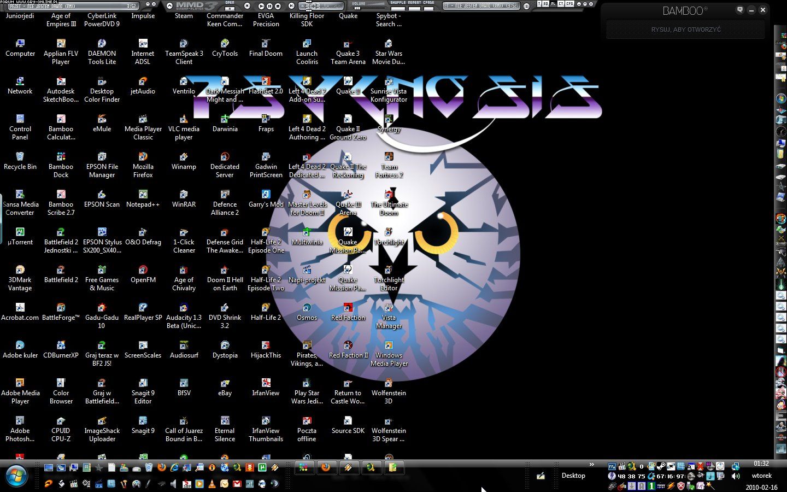Open the Defense Grid The Awakening icon
The width and height of the screenshot is (787, 492).
(225, 241)
